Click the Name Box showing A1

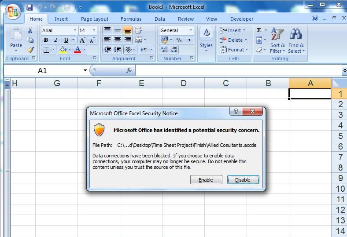[x=42, y=70]
